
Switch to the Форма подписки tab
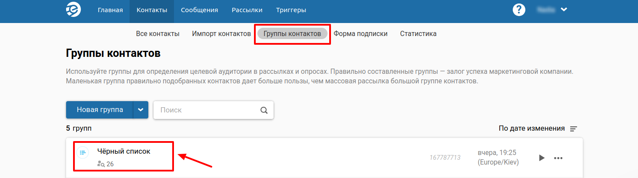point(360,34)
